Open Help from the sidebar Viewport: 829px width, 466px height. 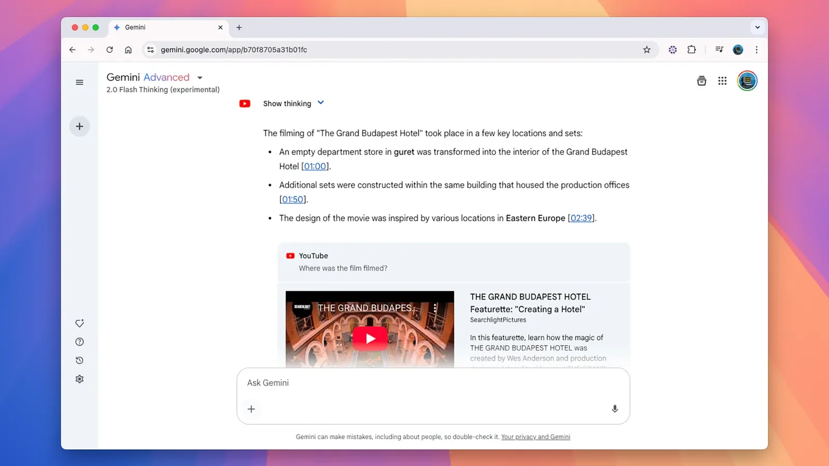click(79, 341)
